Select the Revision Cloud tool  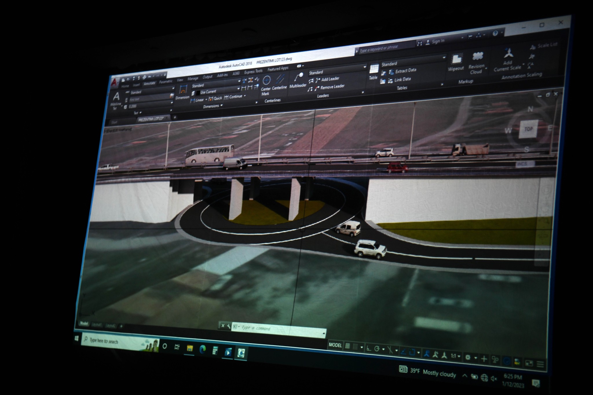[x=477, y=63]
